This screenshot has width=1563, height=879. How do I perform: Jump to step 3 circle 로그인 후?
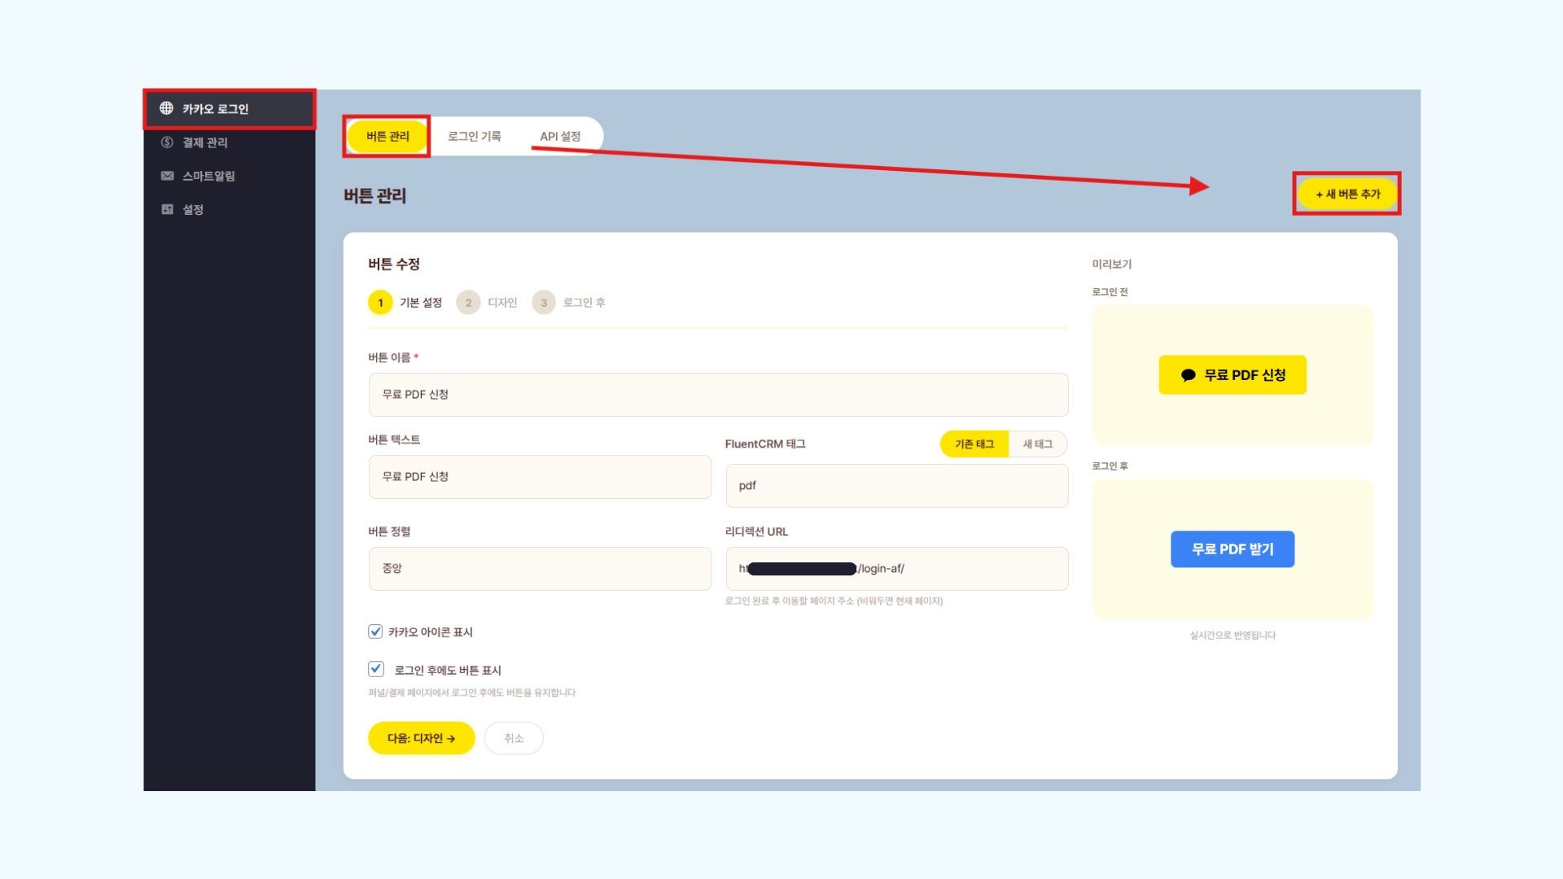[544, 303]
